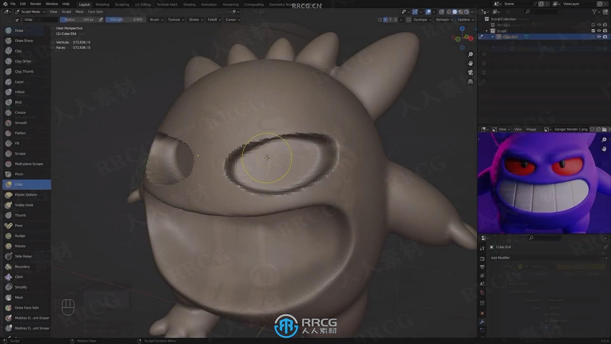Open the File menu

pyautogui.click(x=13, y=4)
